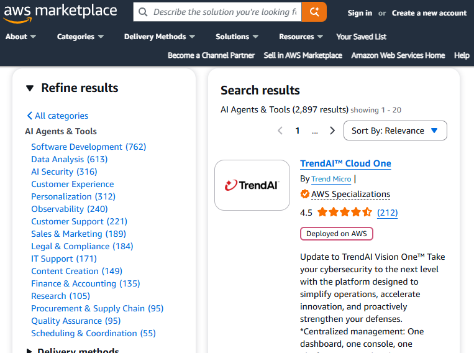
Task: Click the orange AI search button
Action: point(314,12)
